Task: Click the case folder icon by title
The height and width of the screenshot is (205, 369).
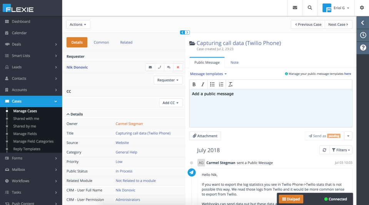Action: point(192,43)
